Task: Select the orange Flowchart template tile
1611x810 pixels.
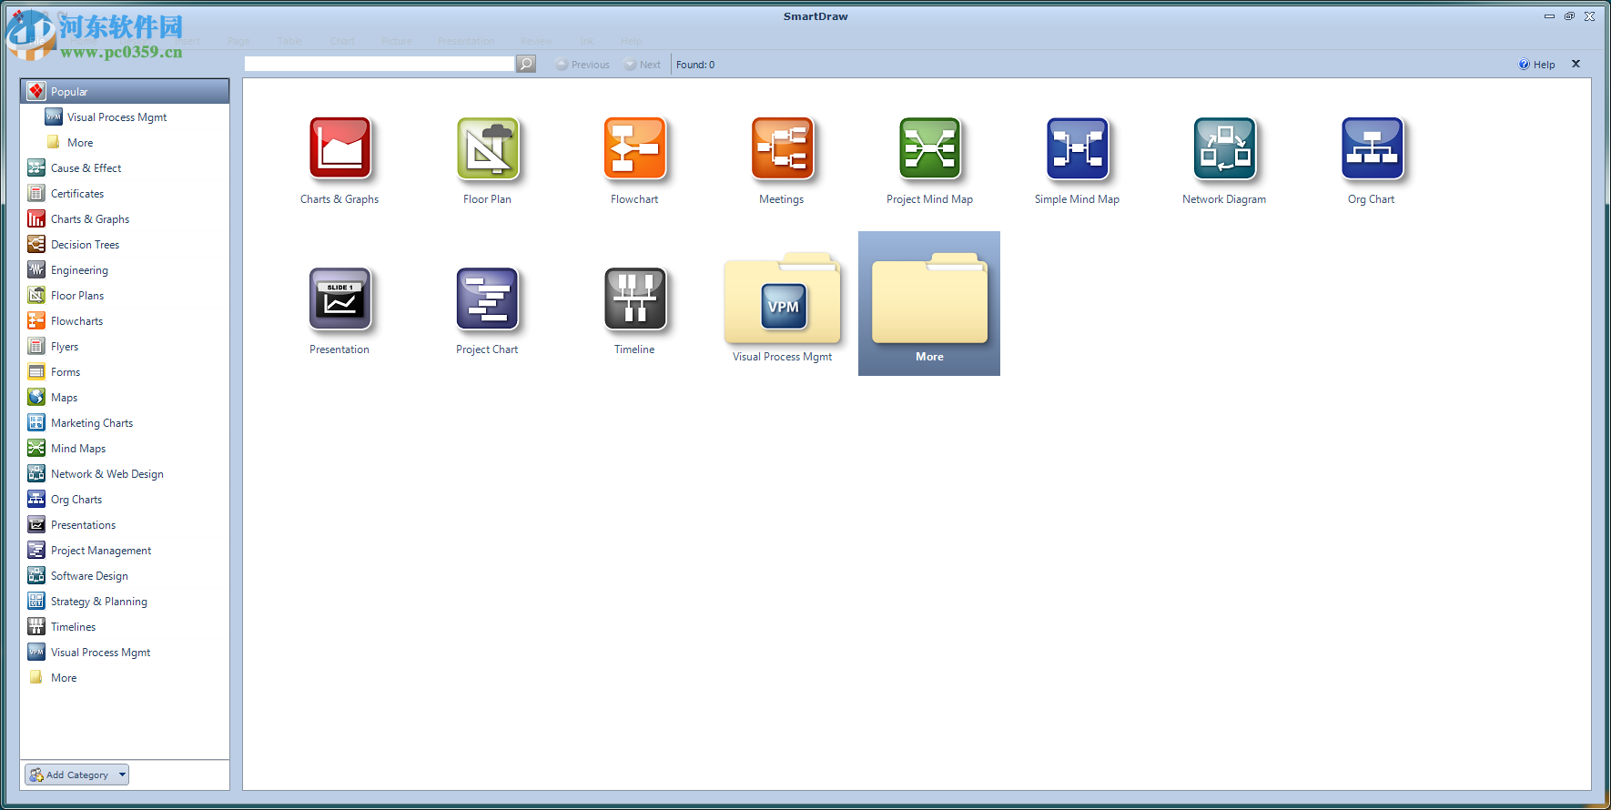Action: pos(634,160)
